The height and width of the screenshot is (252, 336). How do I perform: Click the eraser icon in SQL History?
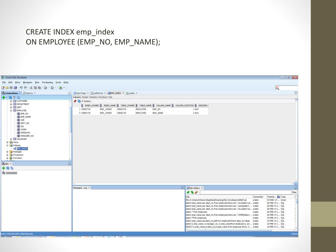(x=196, y=192)
